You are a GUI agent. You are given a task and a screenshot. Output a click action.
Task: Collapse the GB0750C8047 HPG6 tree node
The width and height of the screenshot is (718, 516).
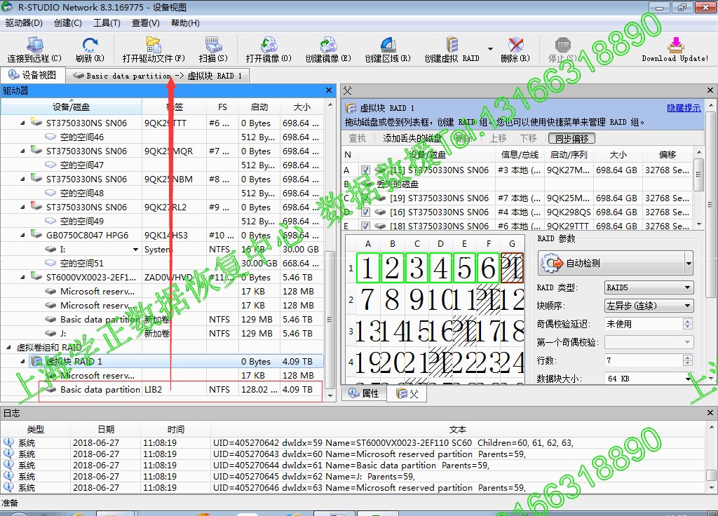[x=22, y=235]
